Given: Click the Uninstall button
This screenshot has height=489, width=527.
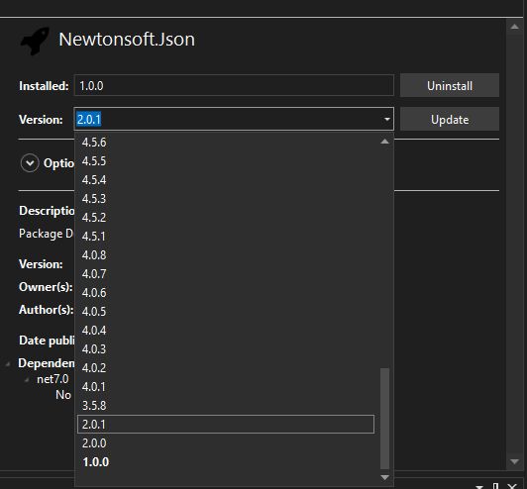Looking at the screenshot, I should [450, 86].
